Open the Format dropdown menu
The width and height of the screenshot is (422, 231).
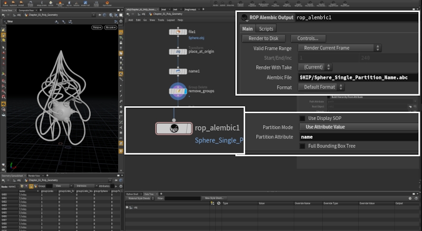point(320,87)
